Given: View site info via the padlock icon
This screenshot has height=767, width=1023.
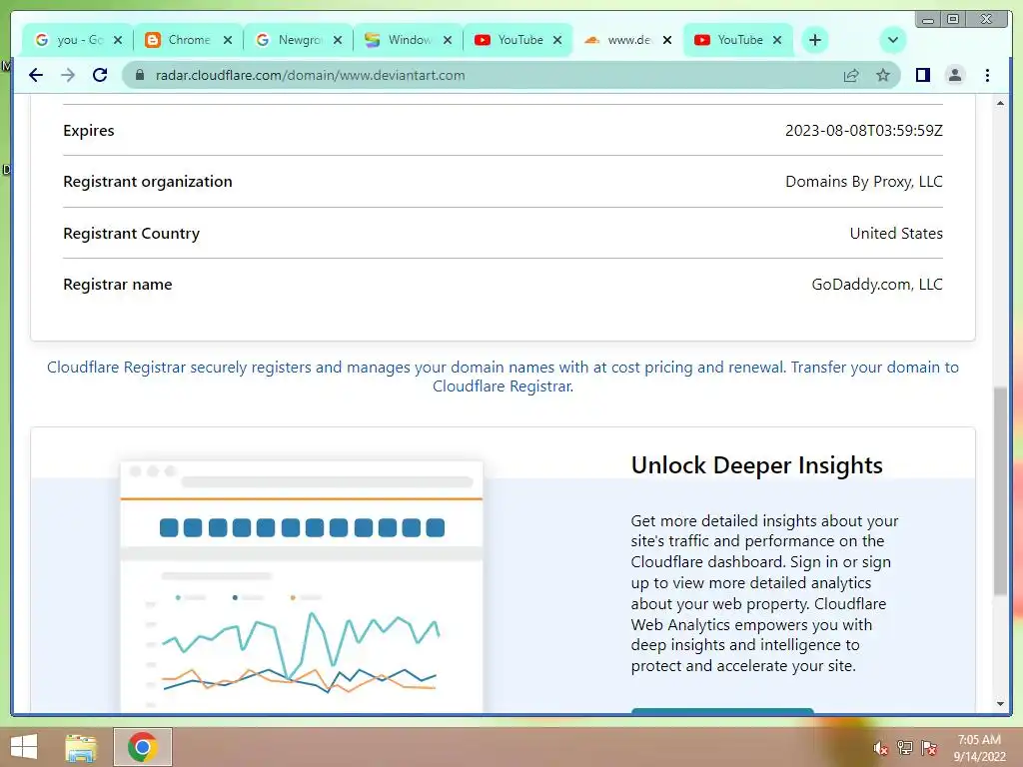Looking at the screenshot, I should [x=139, y=75].
